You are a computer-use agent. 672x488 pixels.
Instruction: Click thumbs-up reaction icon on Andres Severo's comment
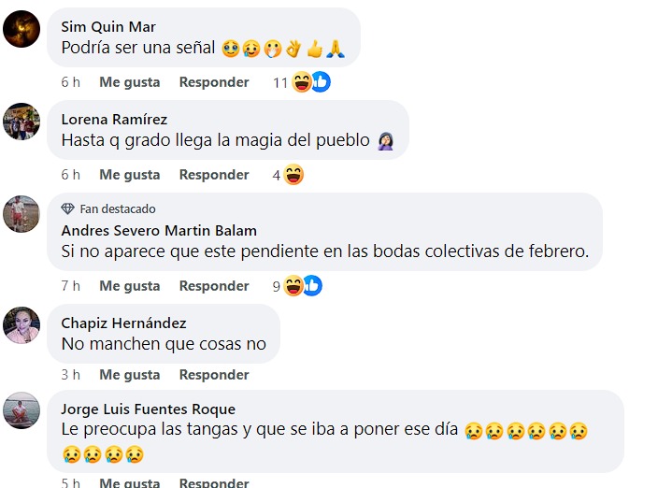click(x=313, y=285)
